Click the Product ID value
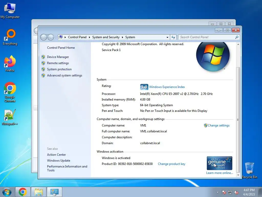 pos(135,164)
